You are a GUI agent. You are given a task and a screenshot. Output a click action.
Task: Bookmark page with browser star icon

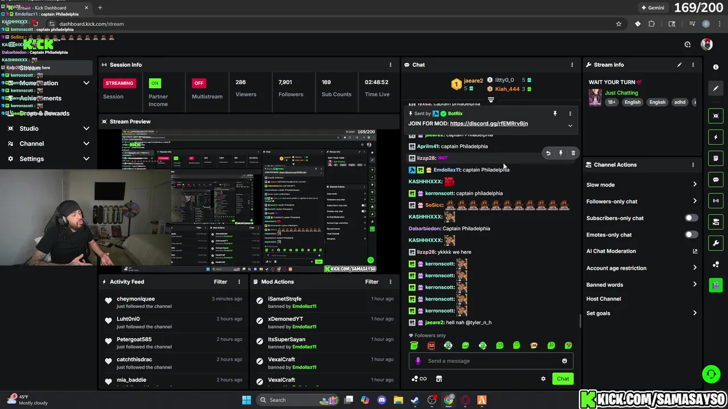tap(619, 24)
